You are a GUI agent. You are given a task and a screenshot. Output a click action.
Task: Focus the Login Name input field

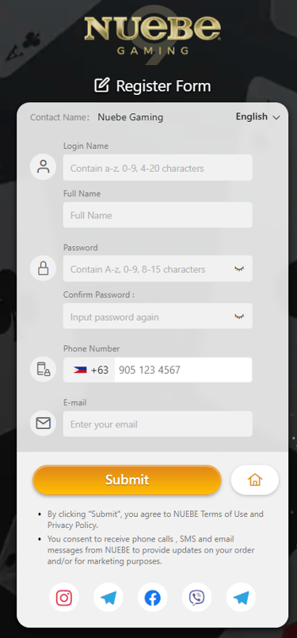(158, 168)
